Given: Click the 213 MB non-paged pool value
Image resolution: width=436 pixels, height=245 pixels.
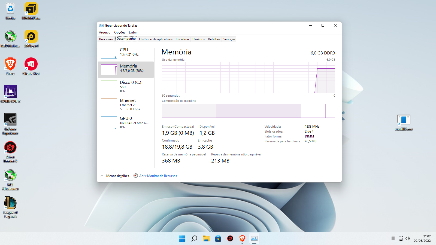Looking at the screenshot, I should click(220, 161).
